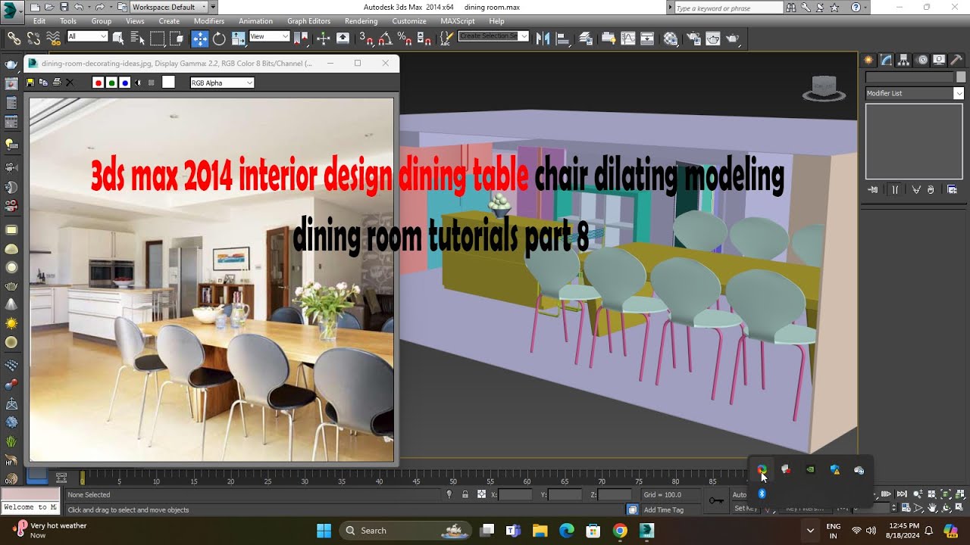Image resolution: width=970 pixels, height=545 pixels.
Task: Print image from the image viewer toolbar
Action: (57, 83)
